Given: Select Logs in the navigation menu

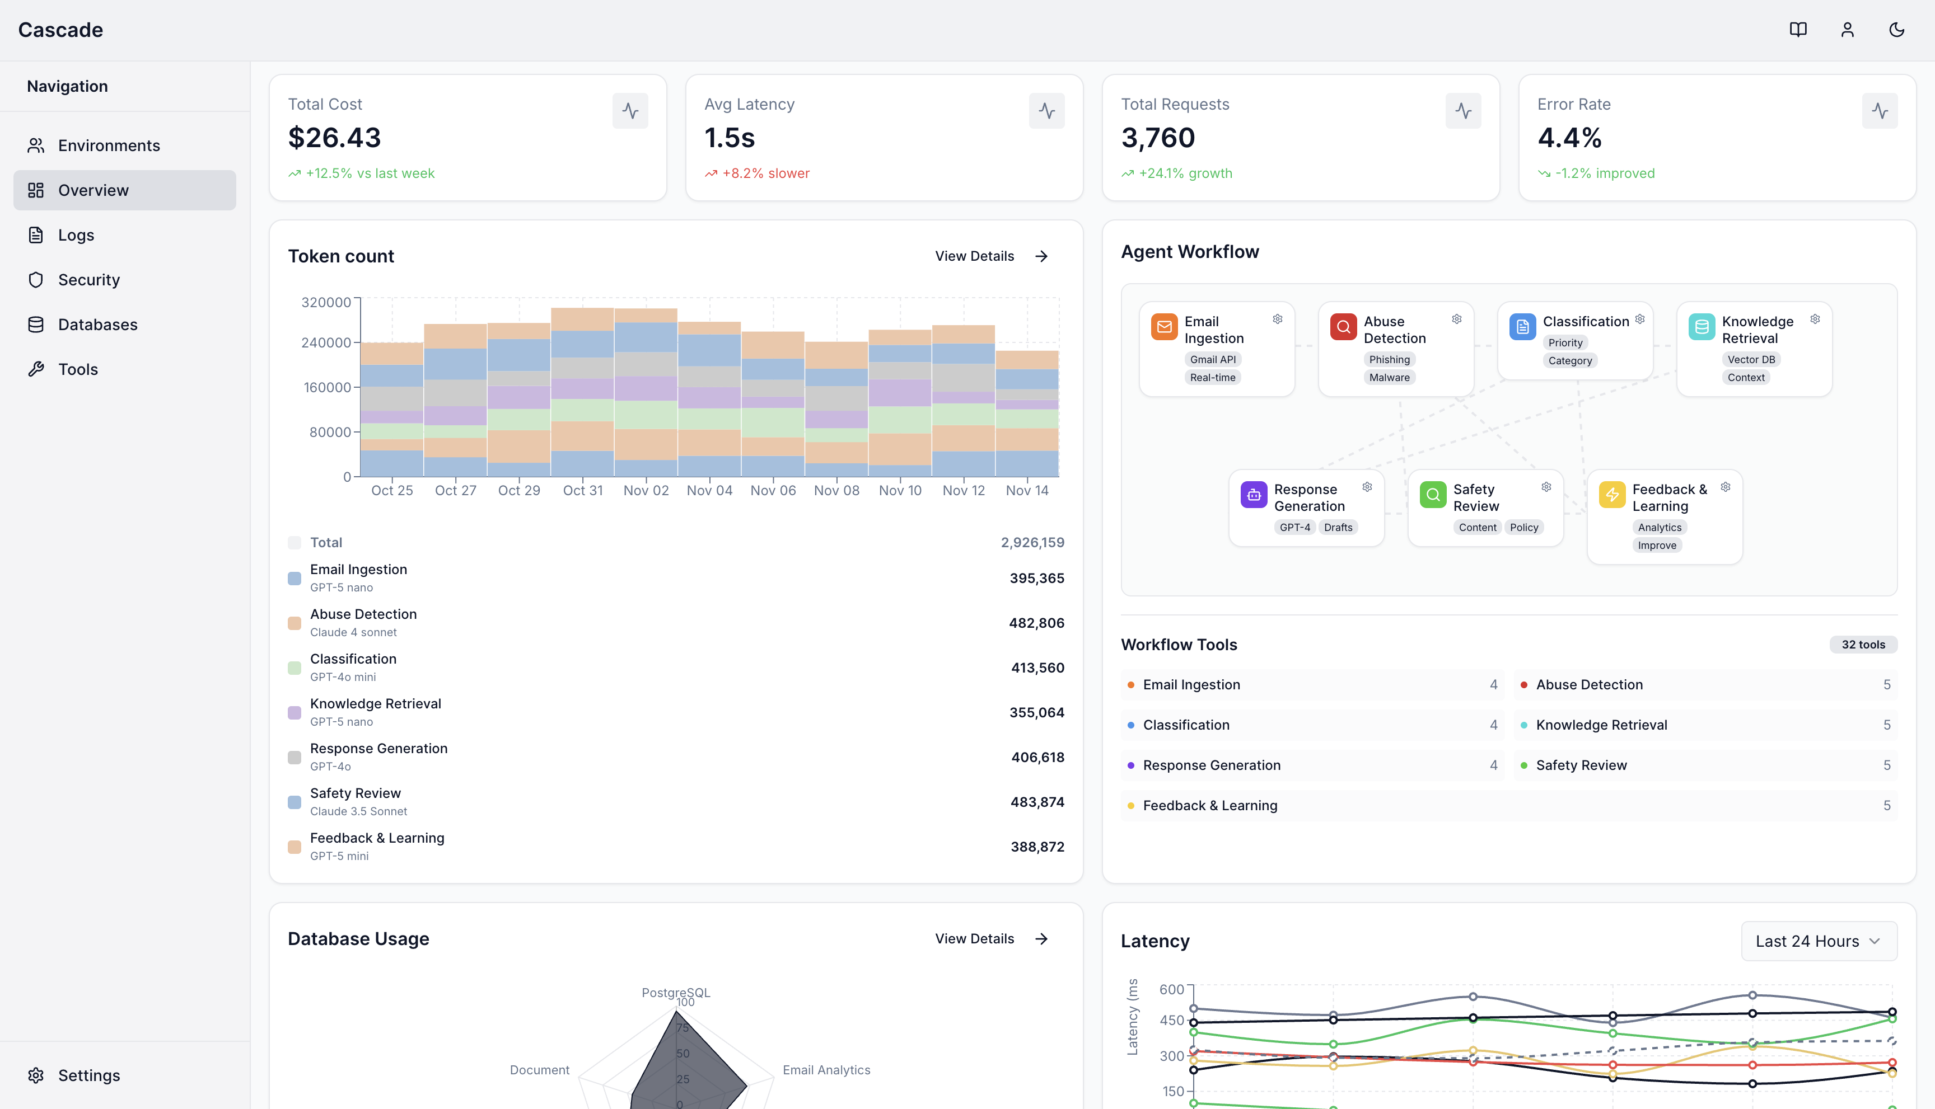Looking at the screenshot, I should click(76, 234).
